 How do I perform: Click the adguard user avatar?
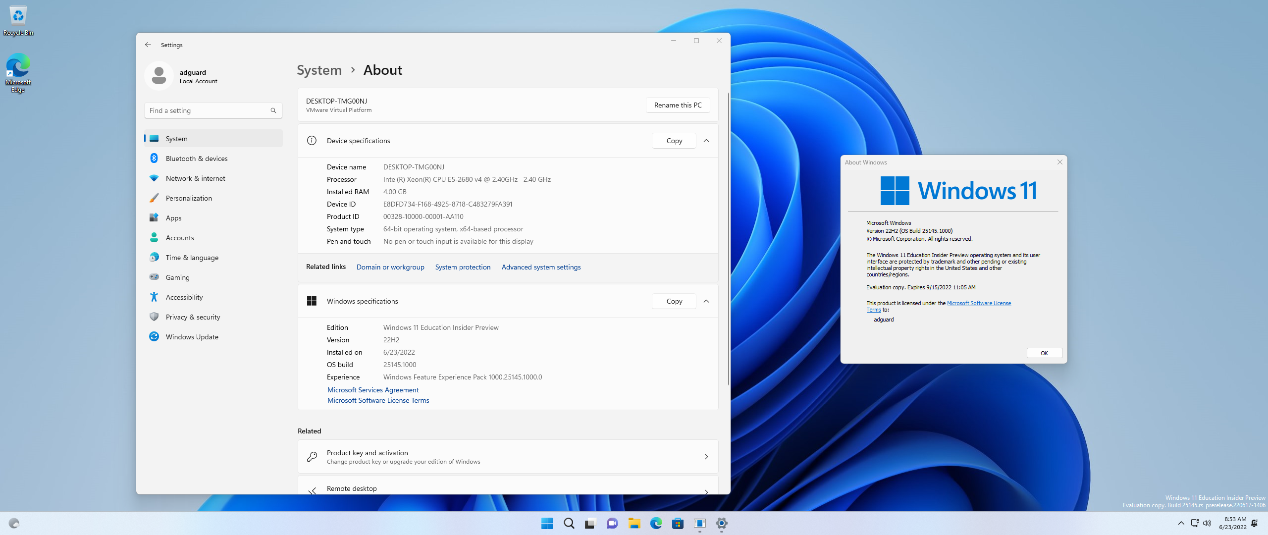[159, 76]
